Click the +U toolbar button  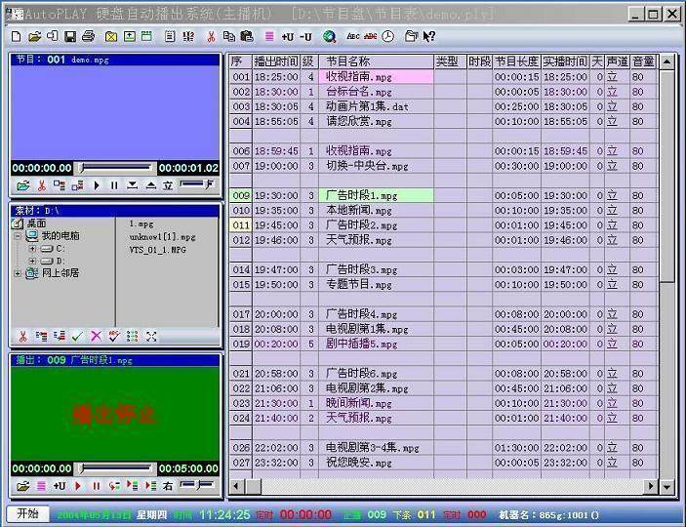click(x=288, y=37)
